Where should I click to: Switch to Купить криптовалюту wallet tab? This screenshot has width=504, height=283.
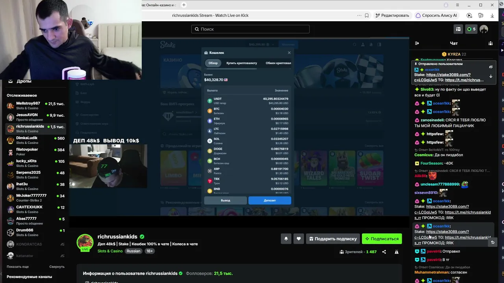coord(241,63)
